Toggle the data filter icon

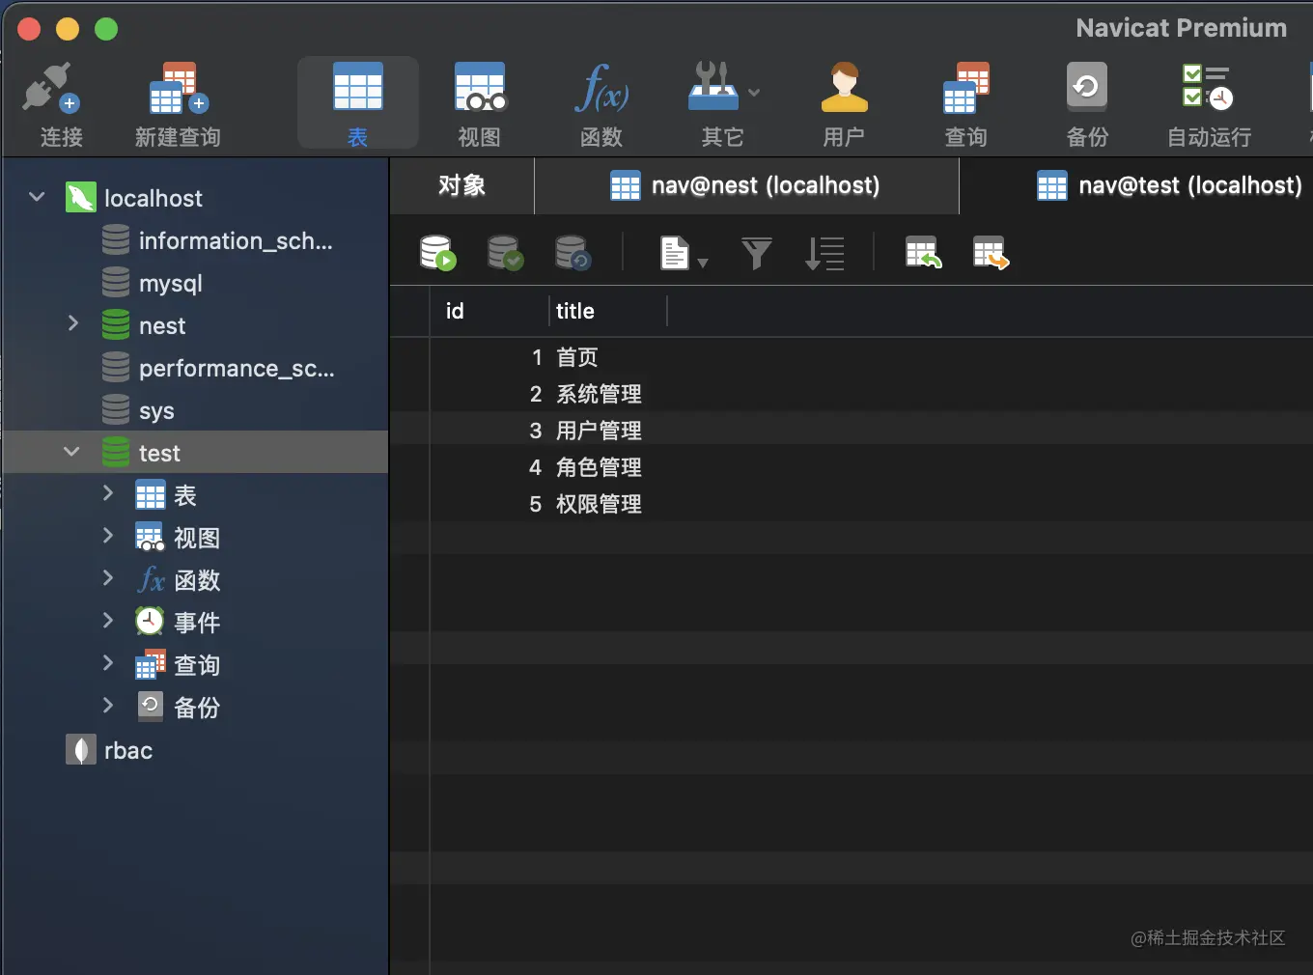pyautogui.click(x=757, y=253)
